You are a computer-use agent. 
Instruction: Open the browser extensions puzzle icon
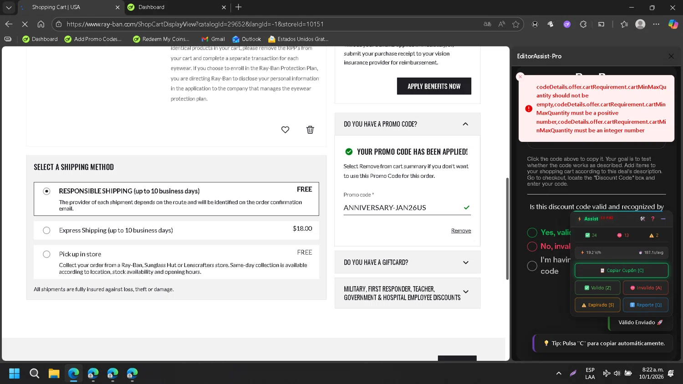(583, 24)
